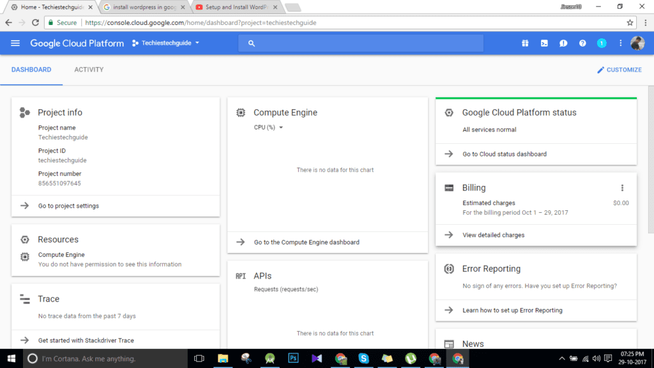Click the Cortana search box
654x368 pixels.
[105, 358]
